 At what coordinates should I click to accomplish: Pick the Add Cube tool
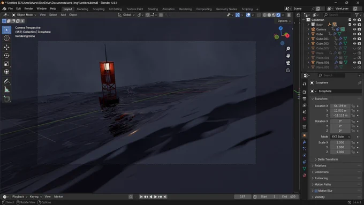(x=6, y=98)
